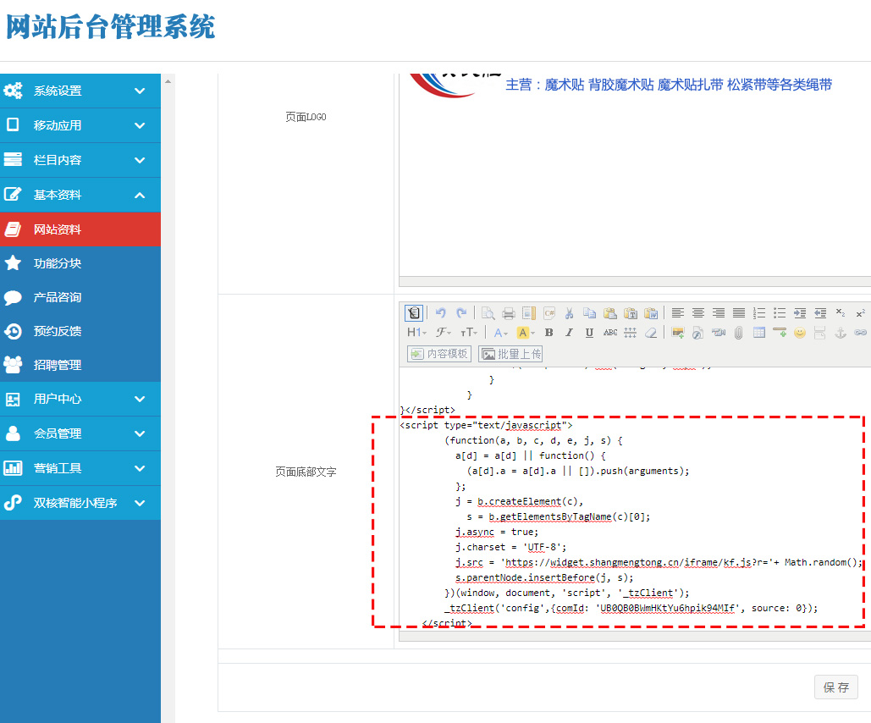Insert a bulleted list
Screen dimensions: 871x723
(780, 313)
